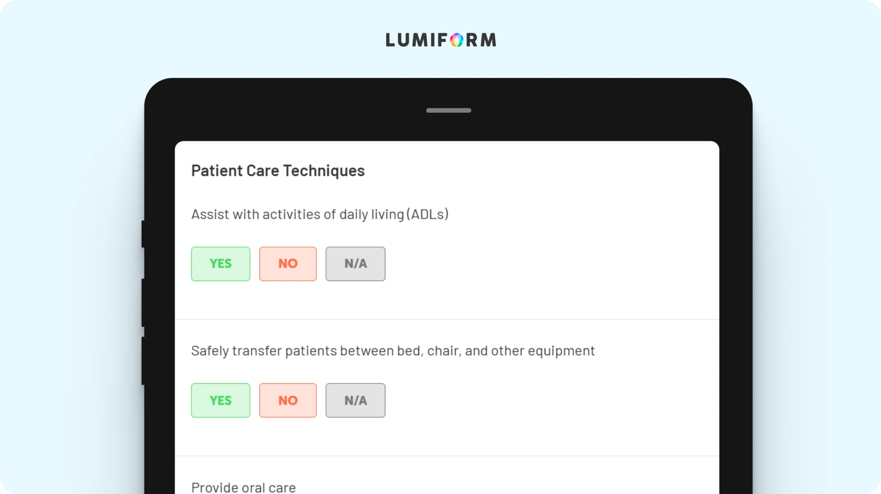The image size is (881, 494).
Task: Click the middle side button on the tablet
Action: (x=143, y=303)
